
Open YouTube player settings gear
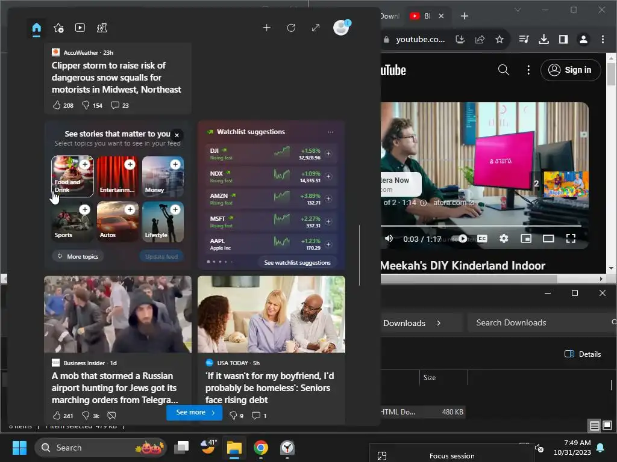504,238
